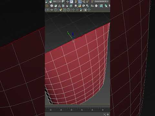Click the first icon left of the teal globe

[47, 2]
